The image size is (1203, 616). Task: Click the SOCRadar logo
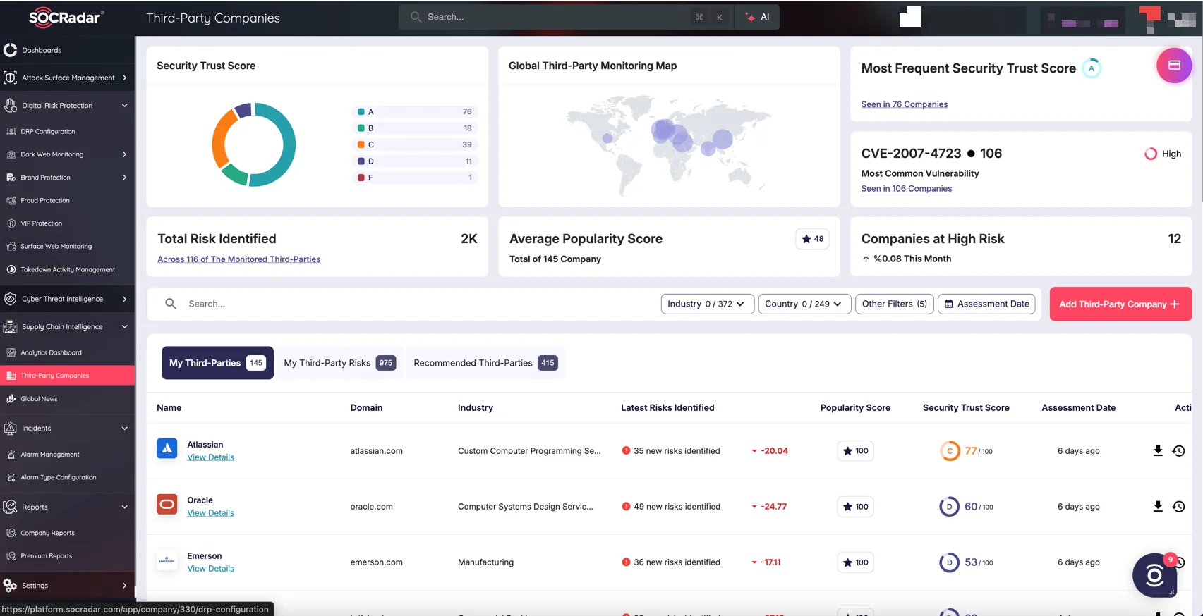66,18
